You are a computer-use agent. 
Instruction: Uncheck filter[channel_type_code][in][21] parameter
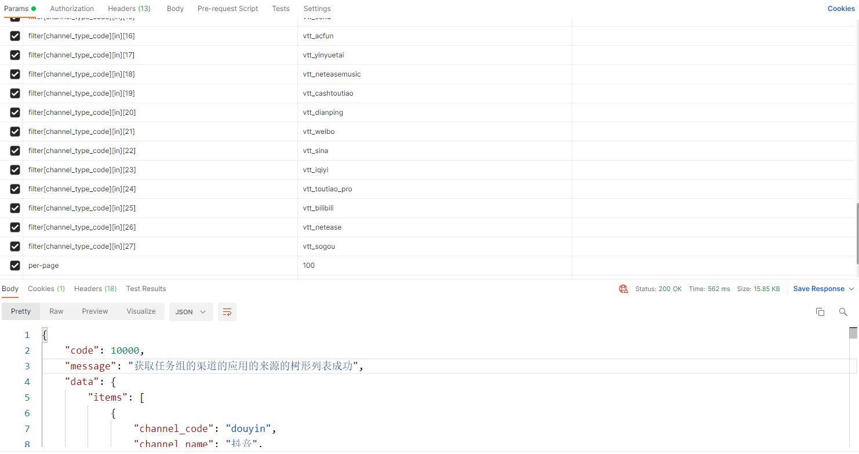tap(15, 132)
